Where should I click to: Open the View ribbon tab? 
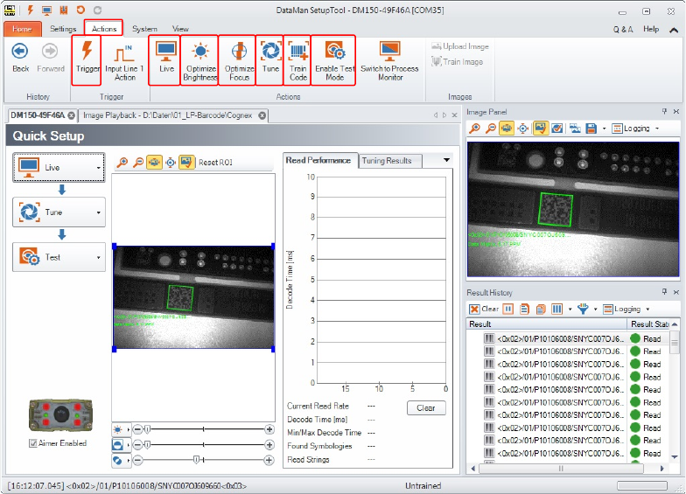pos(180,29)
